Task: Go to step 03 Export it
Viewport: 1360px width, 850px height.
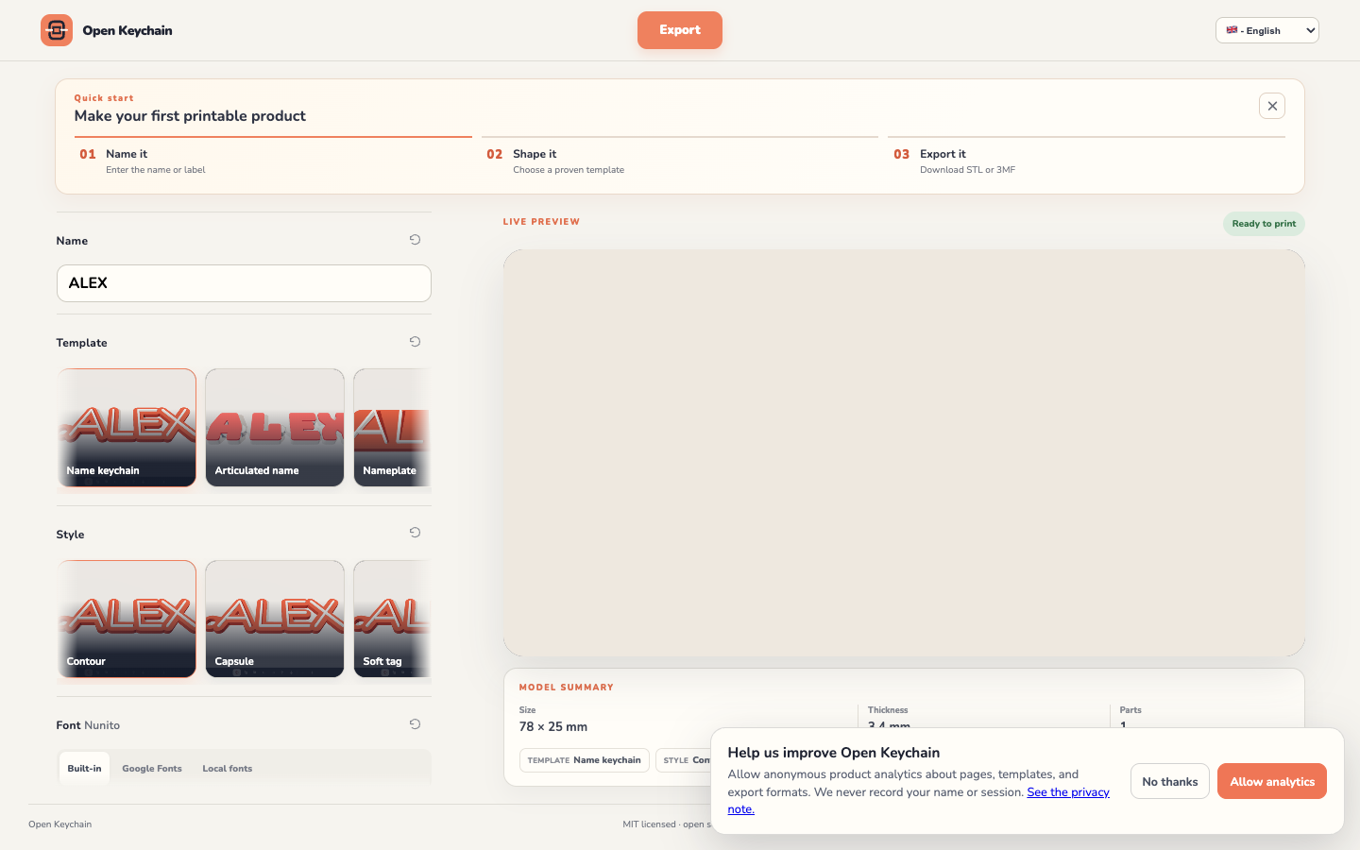Action: 1086,161
